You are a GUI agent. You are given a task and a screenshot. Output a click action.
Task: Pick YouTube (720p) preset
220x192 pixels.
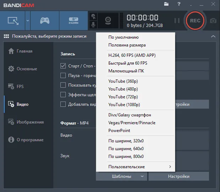click(135, 97)
